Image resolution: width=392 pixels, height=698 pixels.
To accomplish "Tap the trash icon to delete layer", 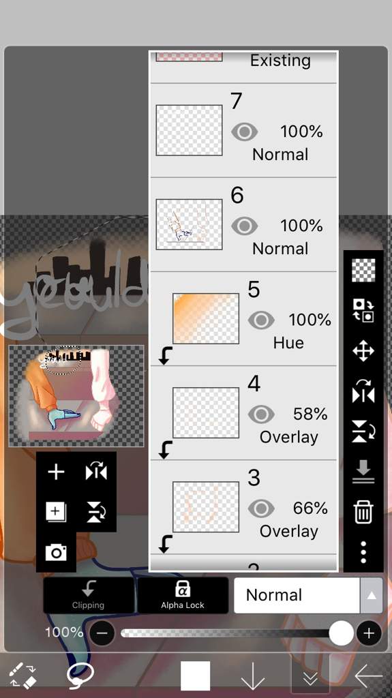I will point(363,511).
